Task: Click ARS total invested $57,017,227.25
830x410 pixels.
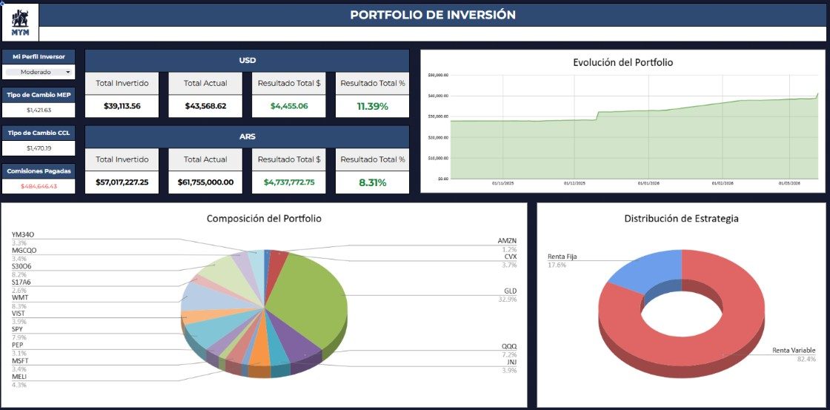Action: tap(122, 182)
